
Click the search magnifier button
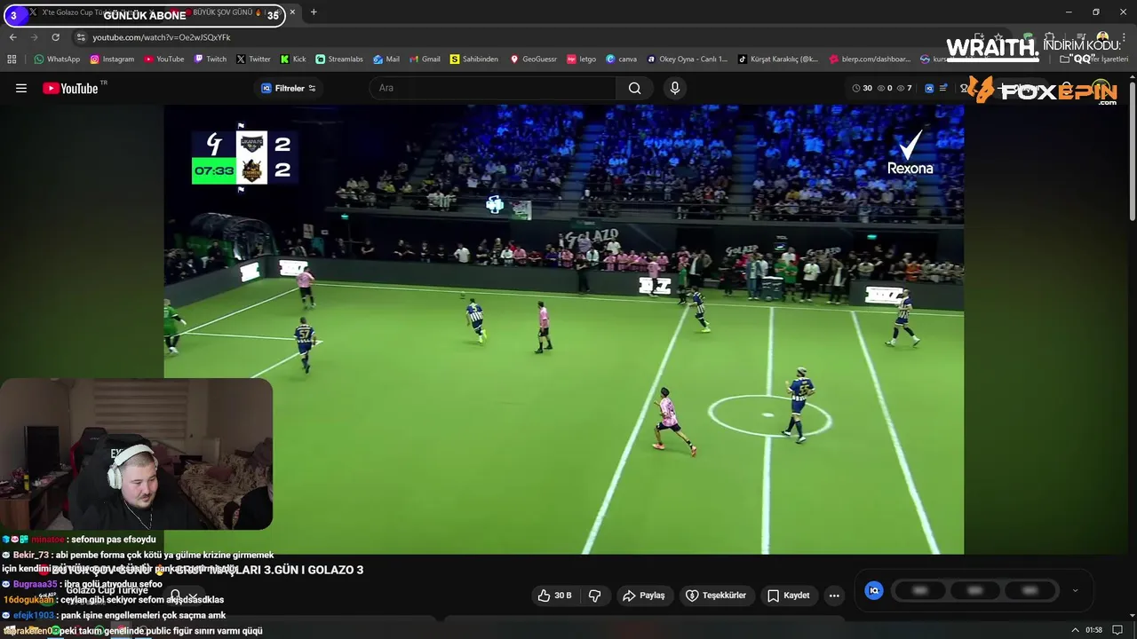[634, 88]
